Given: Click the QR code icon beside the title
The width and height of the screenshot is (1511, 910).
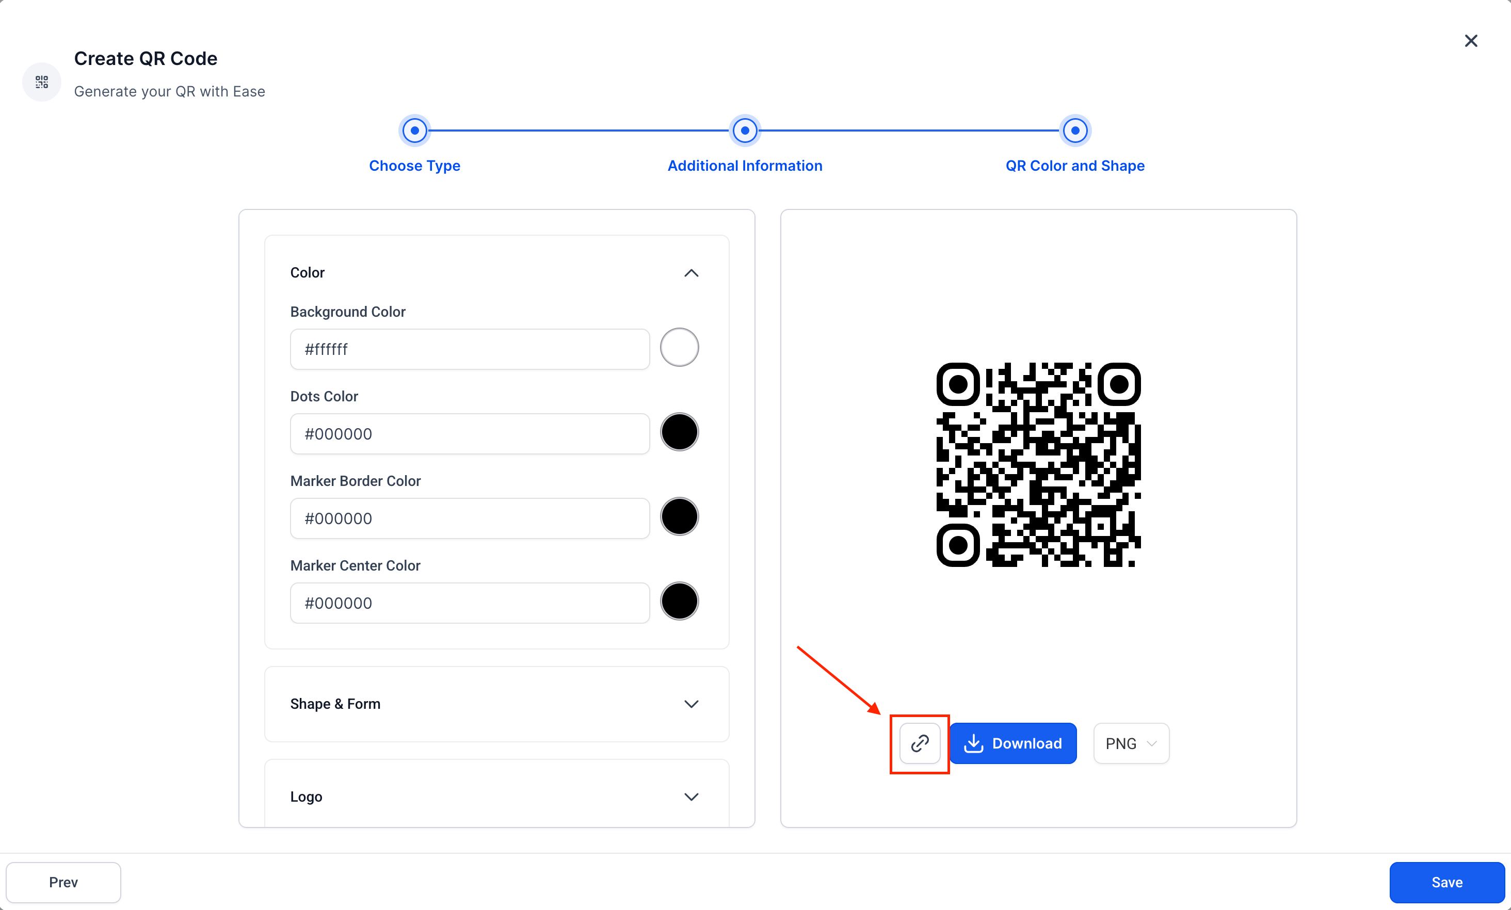Looking at the screenshot, I should pyautogui.click(x=41, y=82).
